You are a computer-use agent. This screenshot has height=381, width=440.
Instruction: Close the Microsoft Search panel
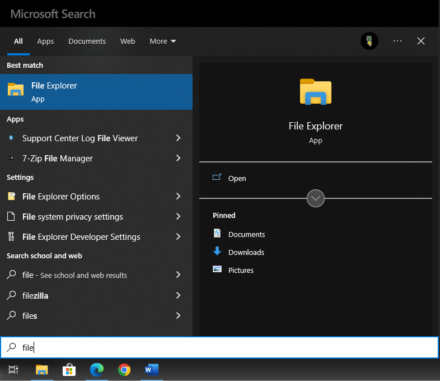(x=421, y=41)
